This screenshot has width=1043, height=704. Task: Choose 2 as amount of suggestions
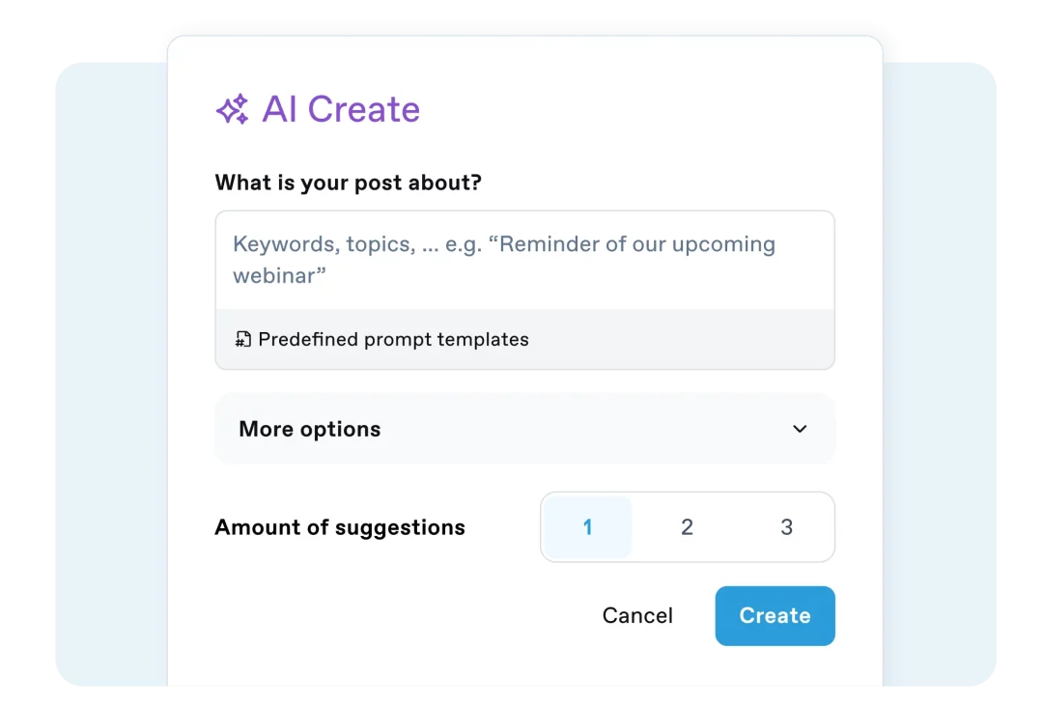[687, 527]
